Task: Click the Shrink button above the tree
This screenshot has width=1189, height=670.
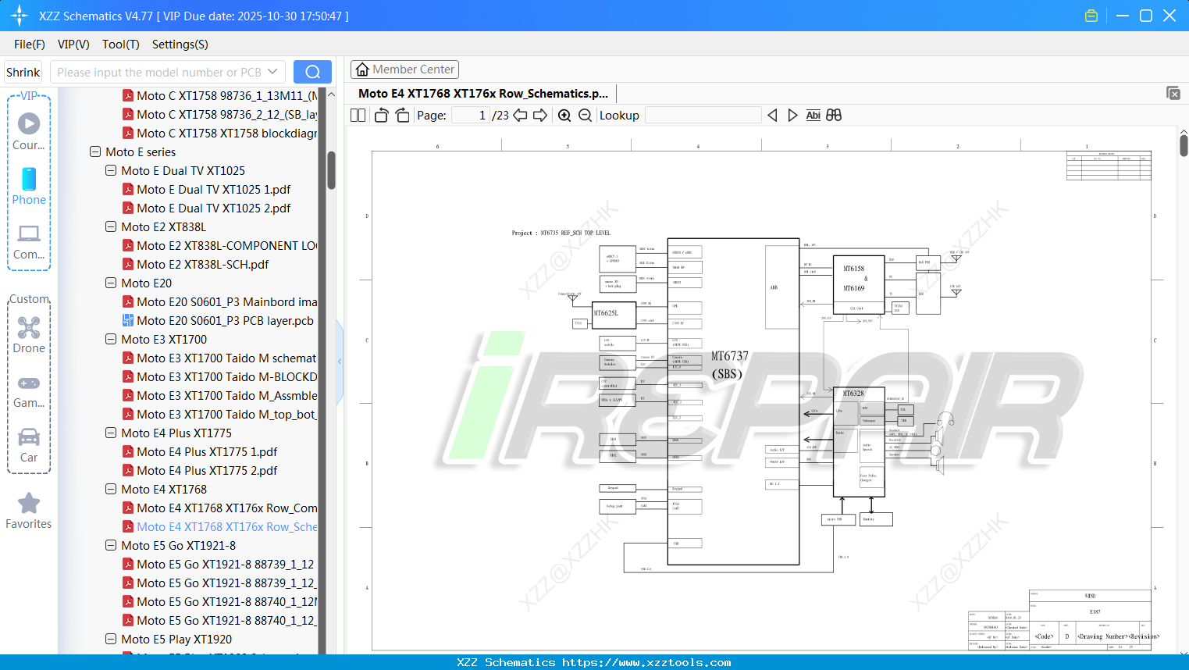Action: point(23,71)
